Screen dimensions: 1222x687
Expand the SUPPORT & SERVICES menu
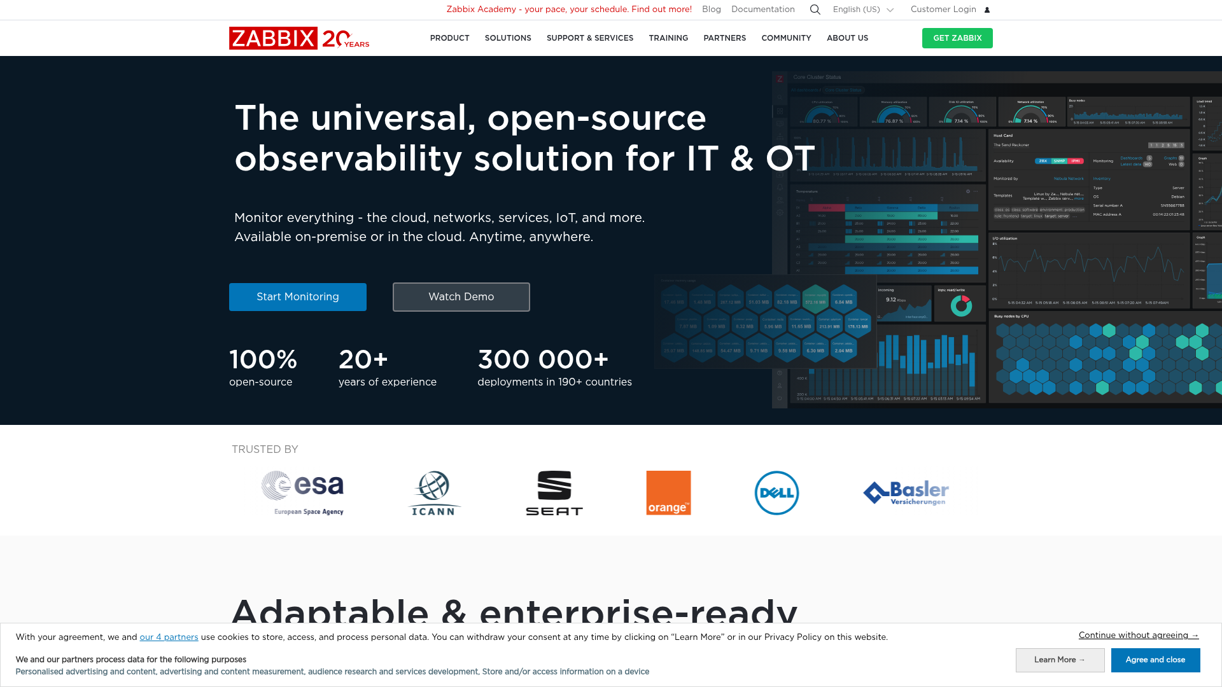click(589, 38)
